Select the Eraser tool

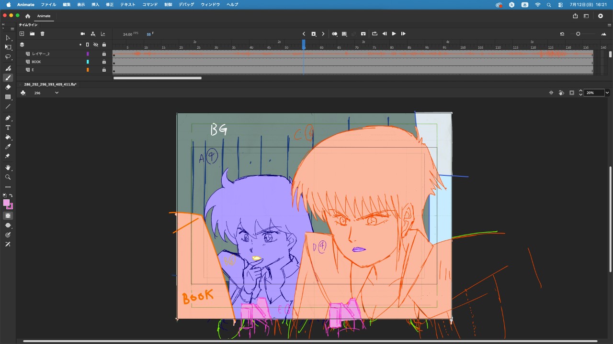(x=8, y=87)
